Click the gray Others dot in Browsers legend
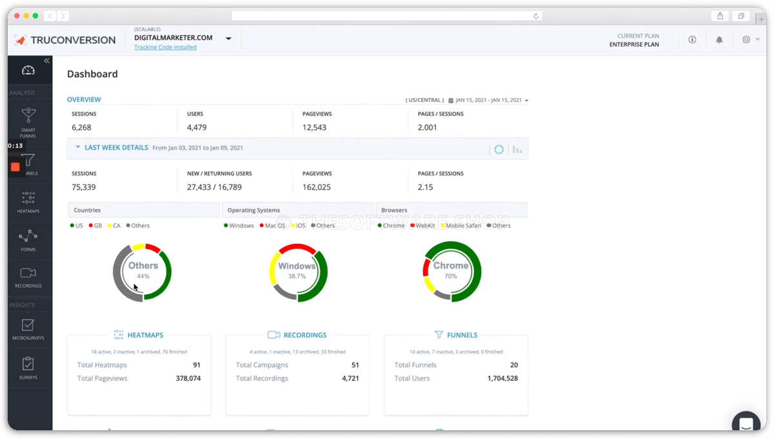The height and width of the screenshot is (438, 774). 490,226
